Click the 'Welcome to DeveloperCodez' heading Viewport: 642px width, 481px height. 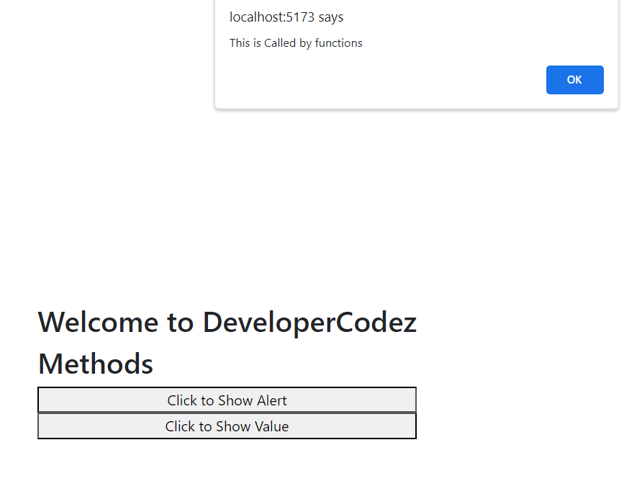227,322
